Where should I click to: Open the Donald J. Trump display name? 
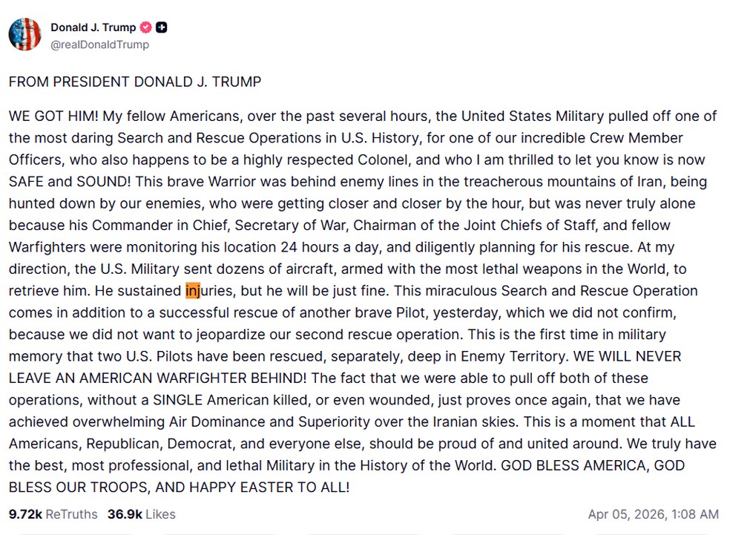click(93, 27)
